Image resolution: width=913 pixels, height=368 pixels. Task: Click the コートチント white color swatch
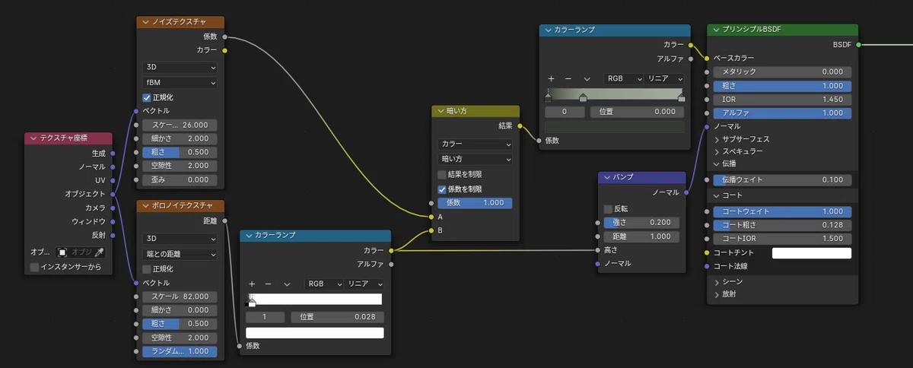pos(812,253)
